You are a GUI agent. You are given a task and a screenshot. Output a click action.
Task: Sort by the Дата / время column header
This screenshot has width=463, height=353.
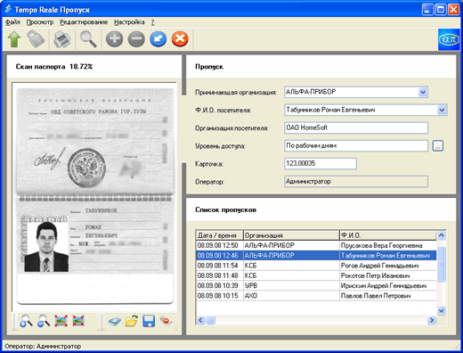tap(219, 235)
